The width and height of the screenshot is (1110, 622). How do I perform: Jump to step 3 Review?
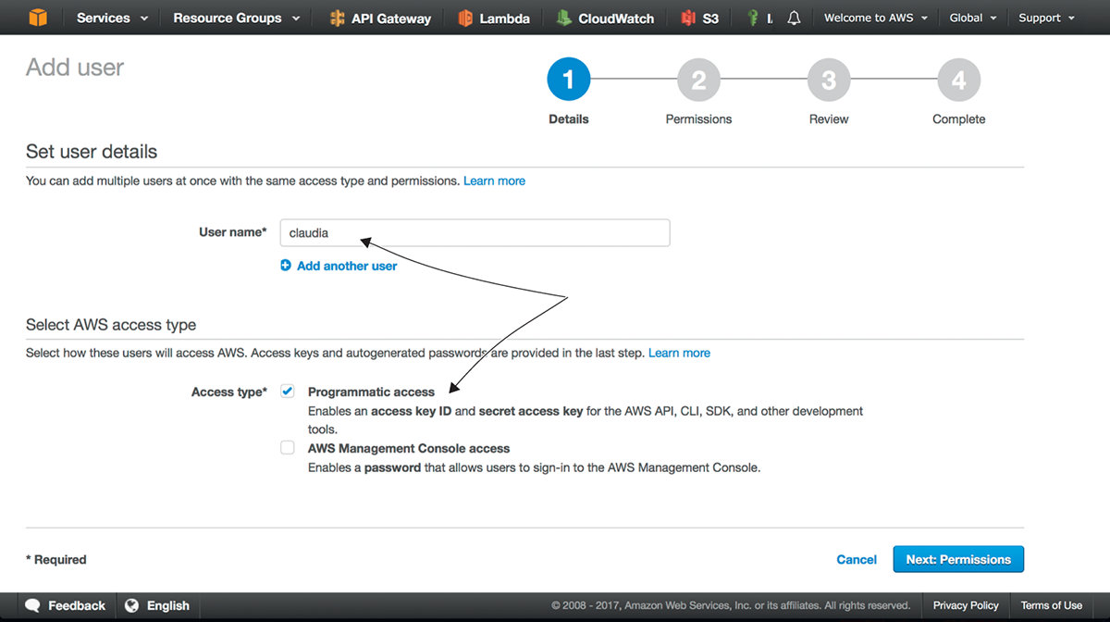pos(829,81)
